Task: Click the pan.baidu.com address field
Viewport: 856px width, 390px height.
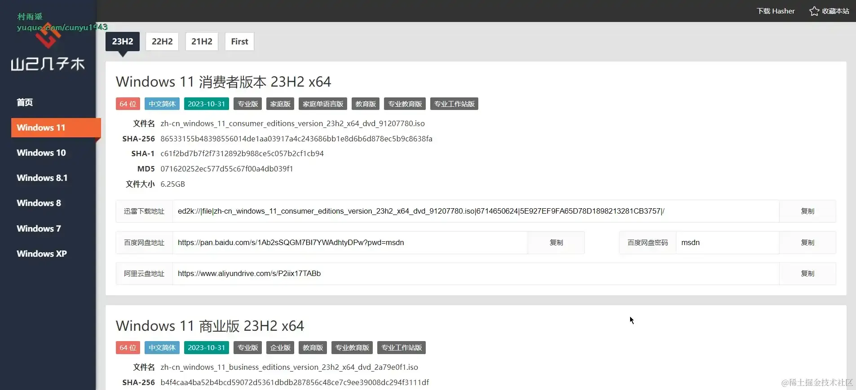Action: point(350,242)
